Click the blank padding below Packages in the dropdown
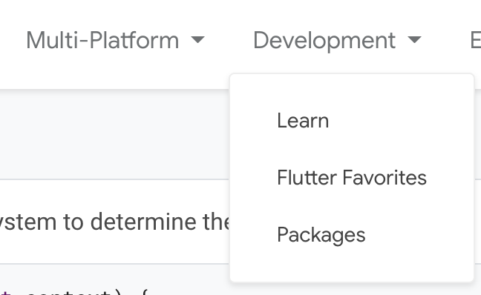 point(352,265)
